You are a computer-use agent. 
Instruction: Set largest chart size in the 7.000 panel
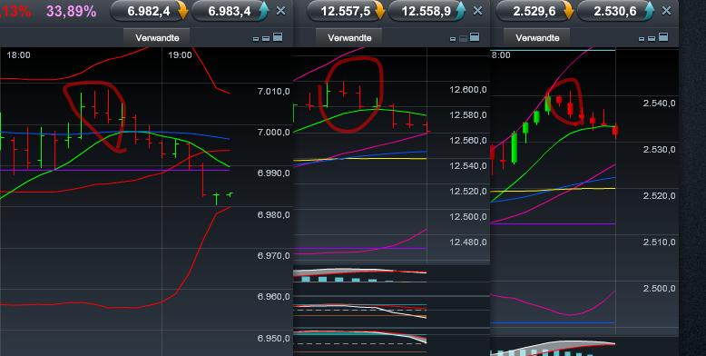click(x=278, y=37)
